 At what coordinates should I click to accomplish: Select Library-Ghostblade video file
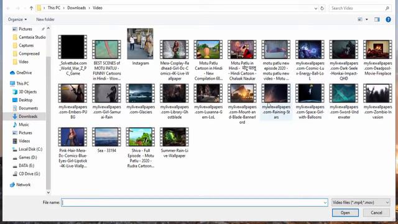point(174,101)
